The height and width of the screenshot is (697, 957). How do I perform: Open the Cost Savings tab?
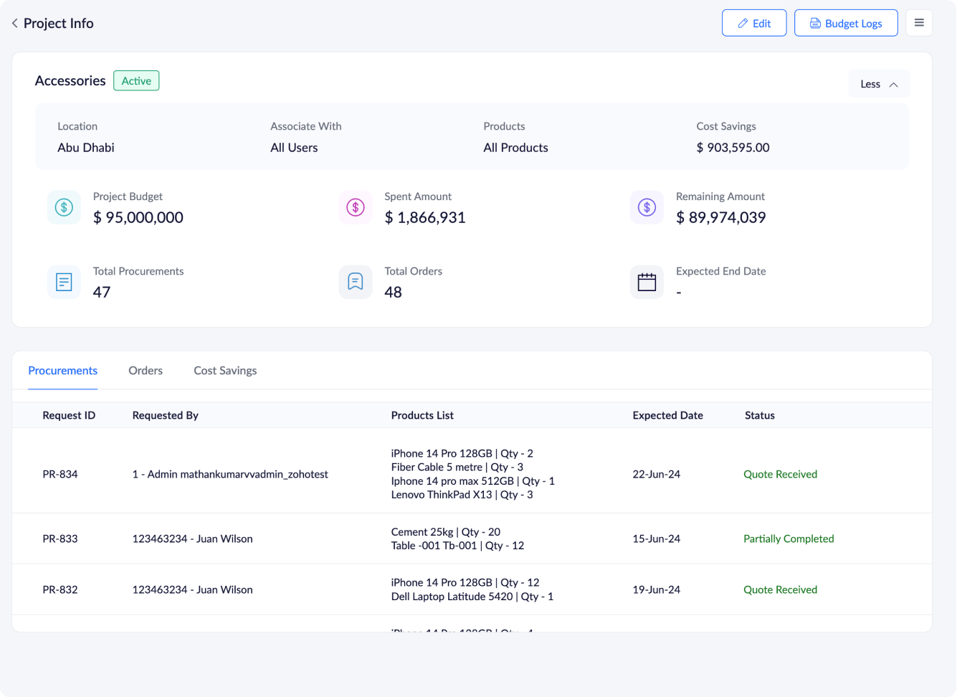point(225,371)
